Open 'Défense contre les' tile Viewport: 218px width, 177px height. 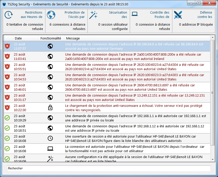point(194,21)
